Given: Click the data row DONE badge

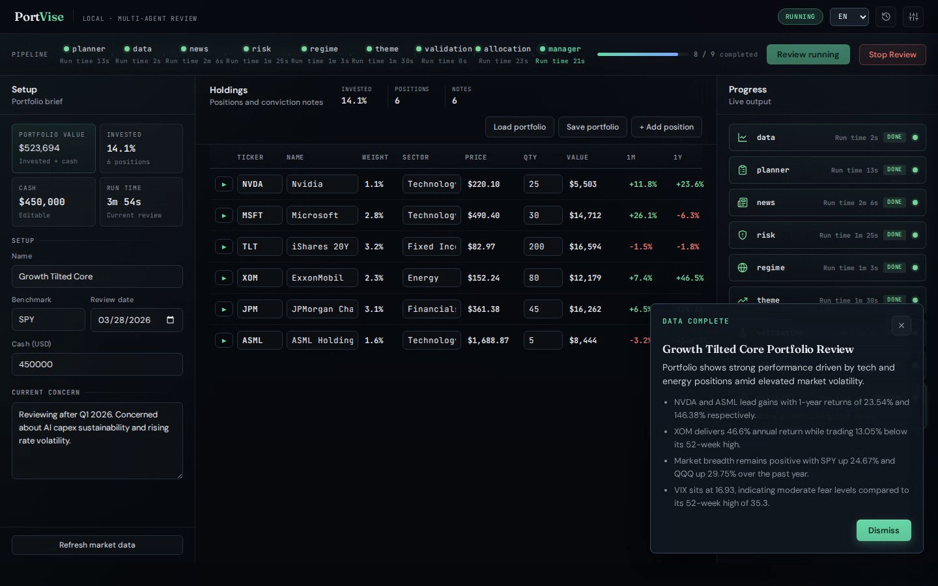Looking at the screenshot, I should click(x=894, y=137).
